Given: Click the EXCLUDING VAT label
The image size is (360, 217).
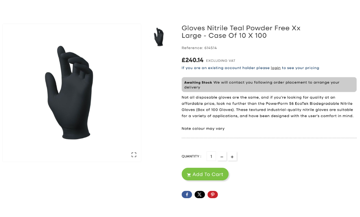Looking at the screenshot, I should 221,60.
